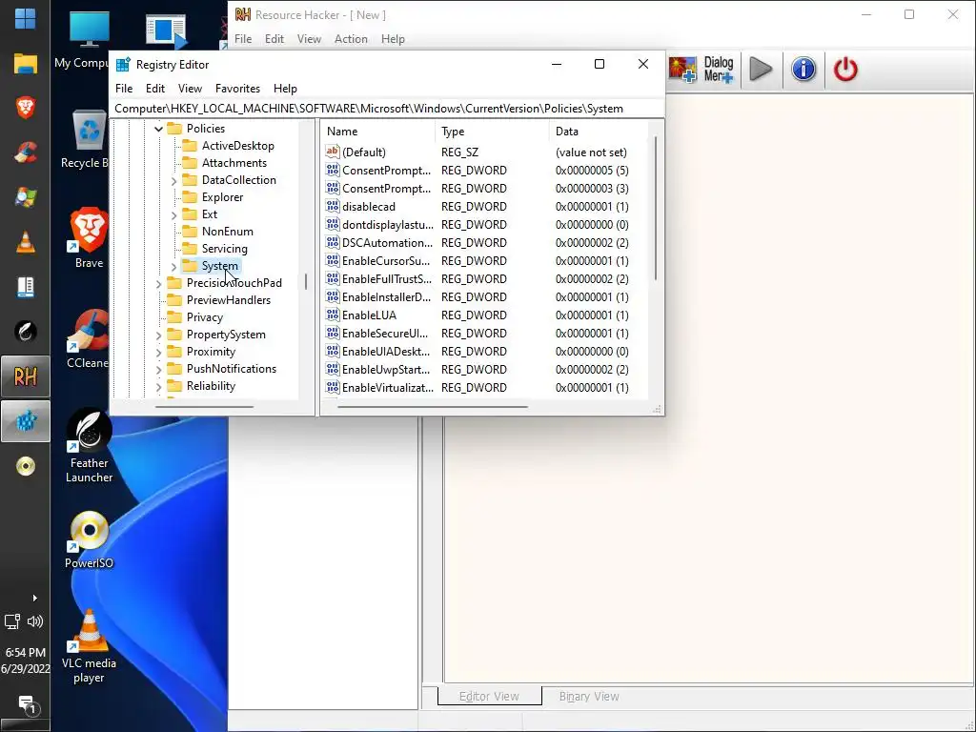Screen dimensions: 976x732
Task: Click the values pane horizontal scrollbar
Action: 432,407
